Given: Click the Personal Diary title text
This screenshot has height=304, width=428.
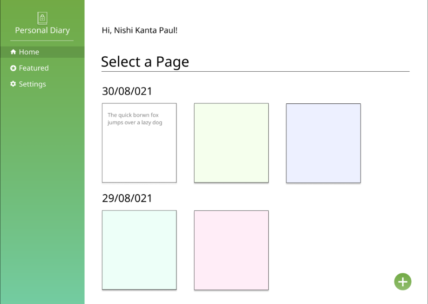Looking at the screenshot, I should [42, 30].
